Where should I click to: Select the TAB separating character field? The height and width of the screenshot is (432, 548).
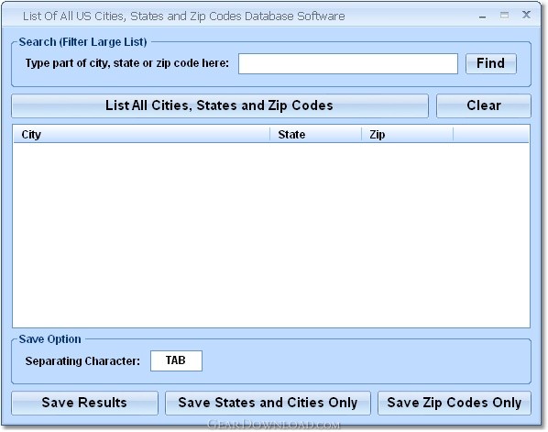point(176,360)
